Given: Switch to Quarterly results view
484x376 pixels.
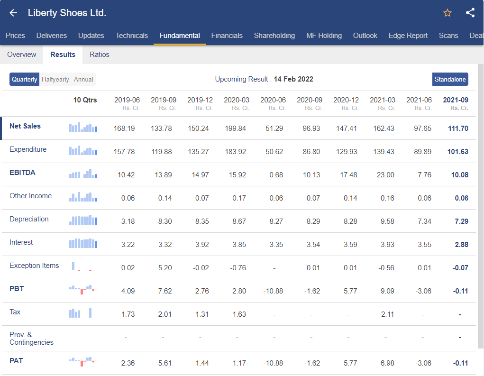Looking at the screenshot, I should pyautogui.click(x=24, y=79).
